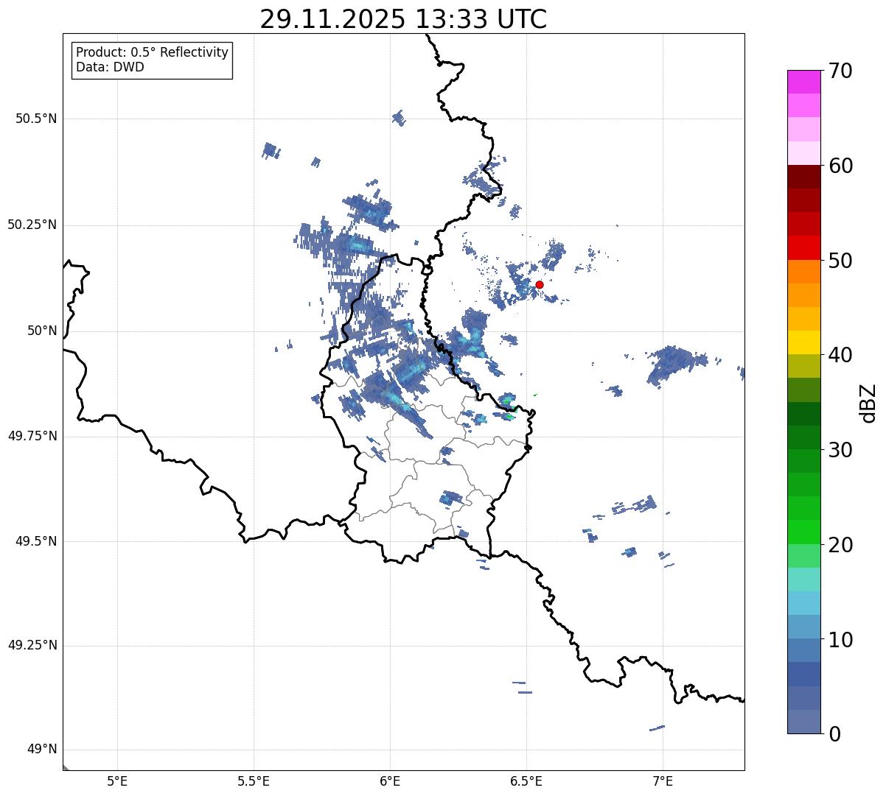This screenshot has width=886, height=796.
Task: Click the 50°N latitude label
Action: point(42,331)
